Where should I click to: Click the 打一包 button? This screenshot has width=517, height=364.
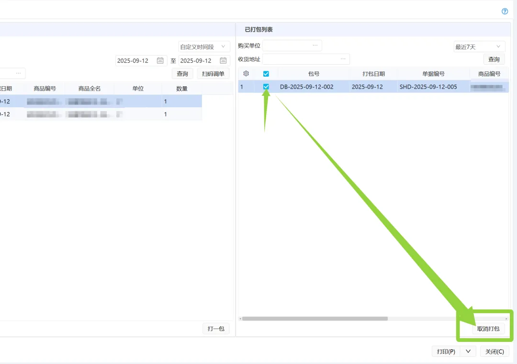(216, 329)
